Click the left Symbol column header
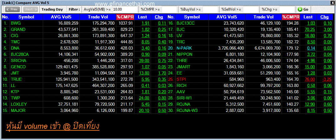The width and height of the screenshot is (336, 140). click(26, 17)
